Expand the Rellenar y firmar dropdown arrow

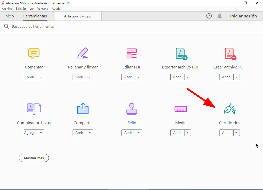90,77
